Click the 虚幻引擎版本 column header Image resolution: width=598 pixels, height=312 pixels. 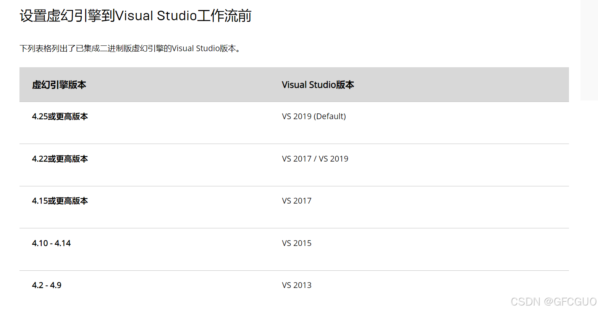tap(59, 85)
